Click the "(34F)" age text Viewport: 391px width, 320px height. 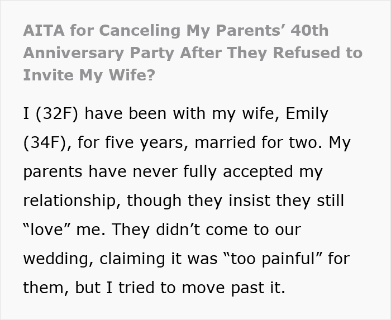[45, 142]
